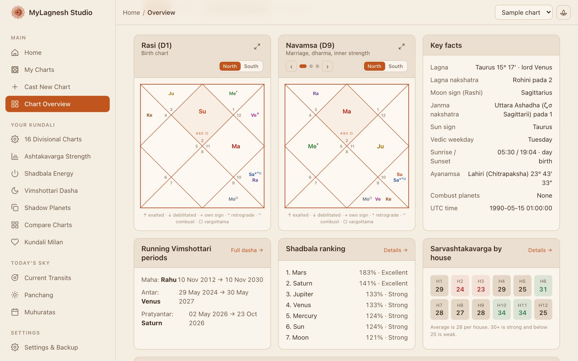Go to previous divisional chart with left chevron
This screenshot has height=361, width=578.
pyautogui.click(x=291, y=66)
